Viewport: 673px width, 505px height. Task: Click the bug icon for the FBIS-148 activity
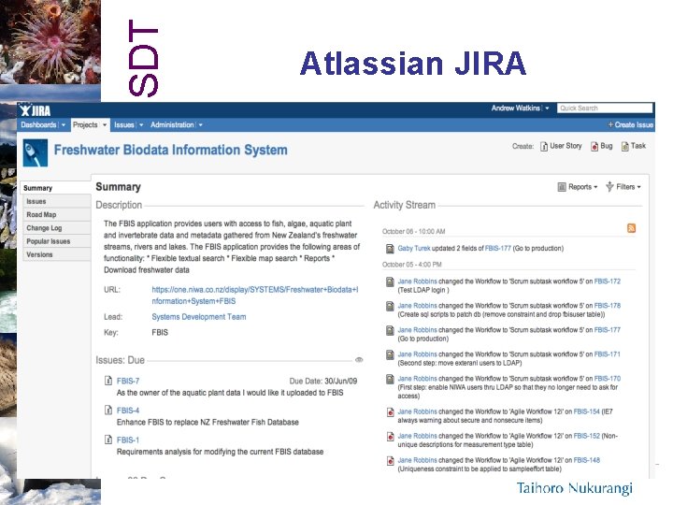(x=390, y=461)
